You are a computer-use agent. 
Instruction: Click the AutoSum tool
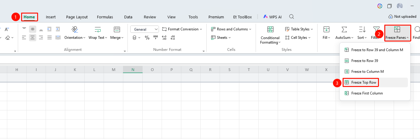tap(344, 33)
